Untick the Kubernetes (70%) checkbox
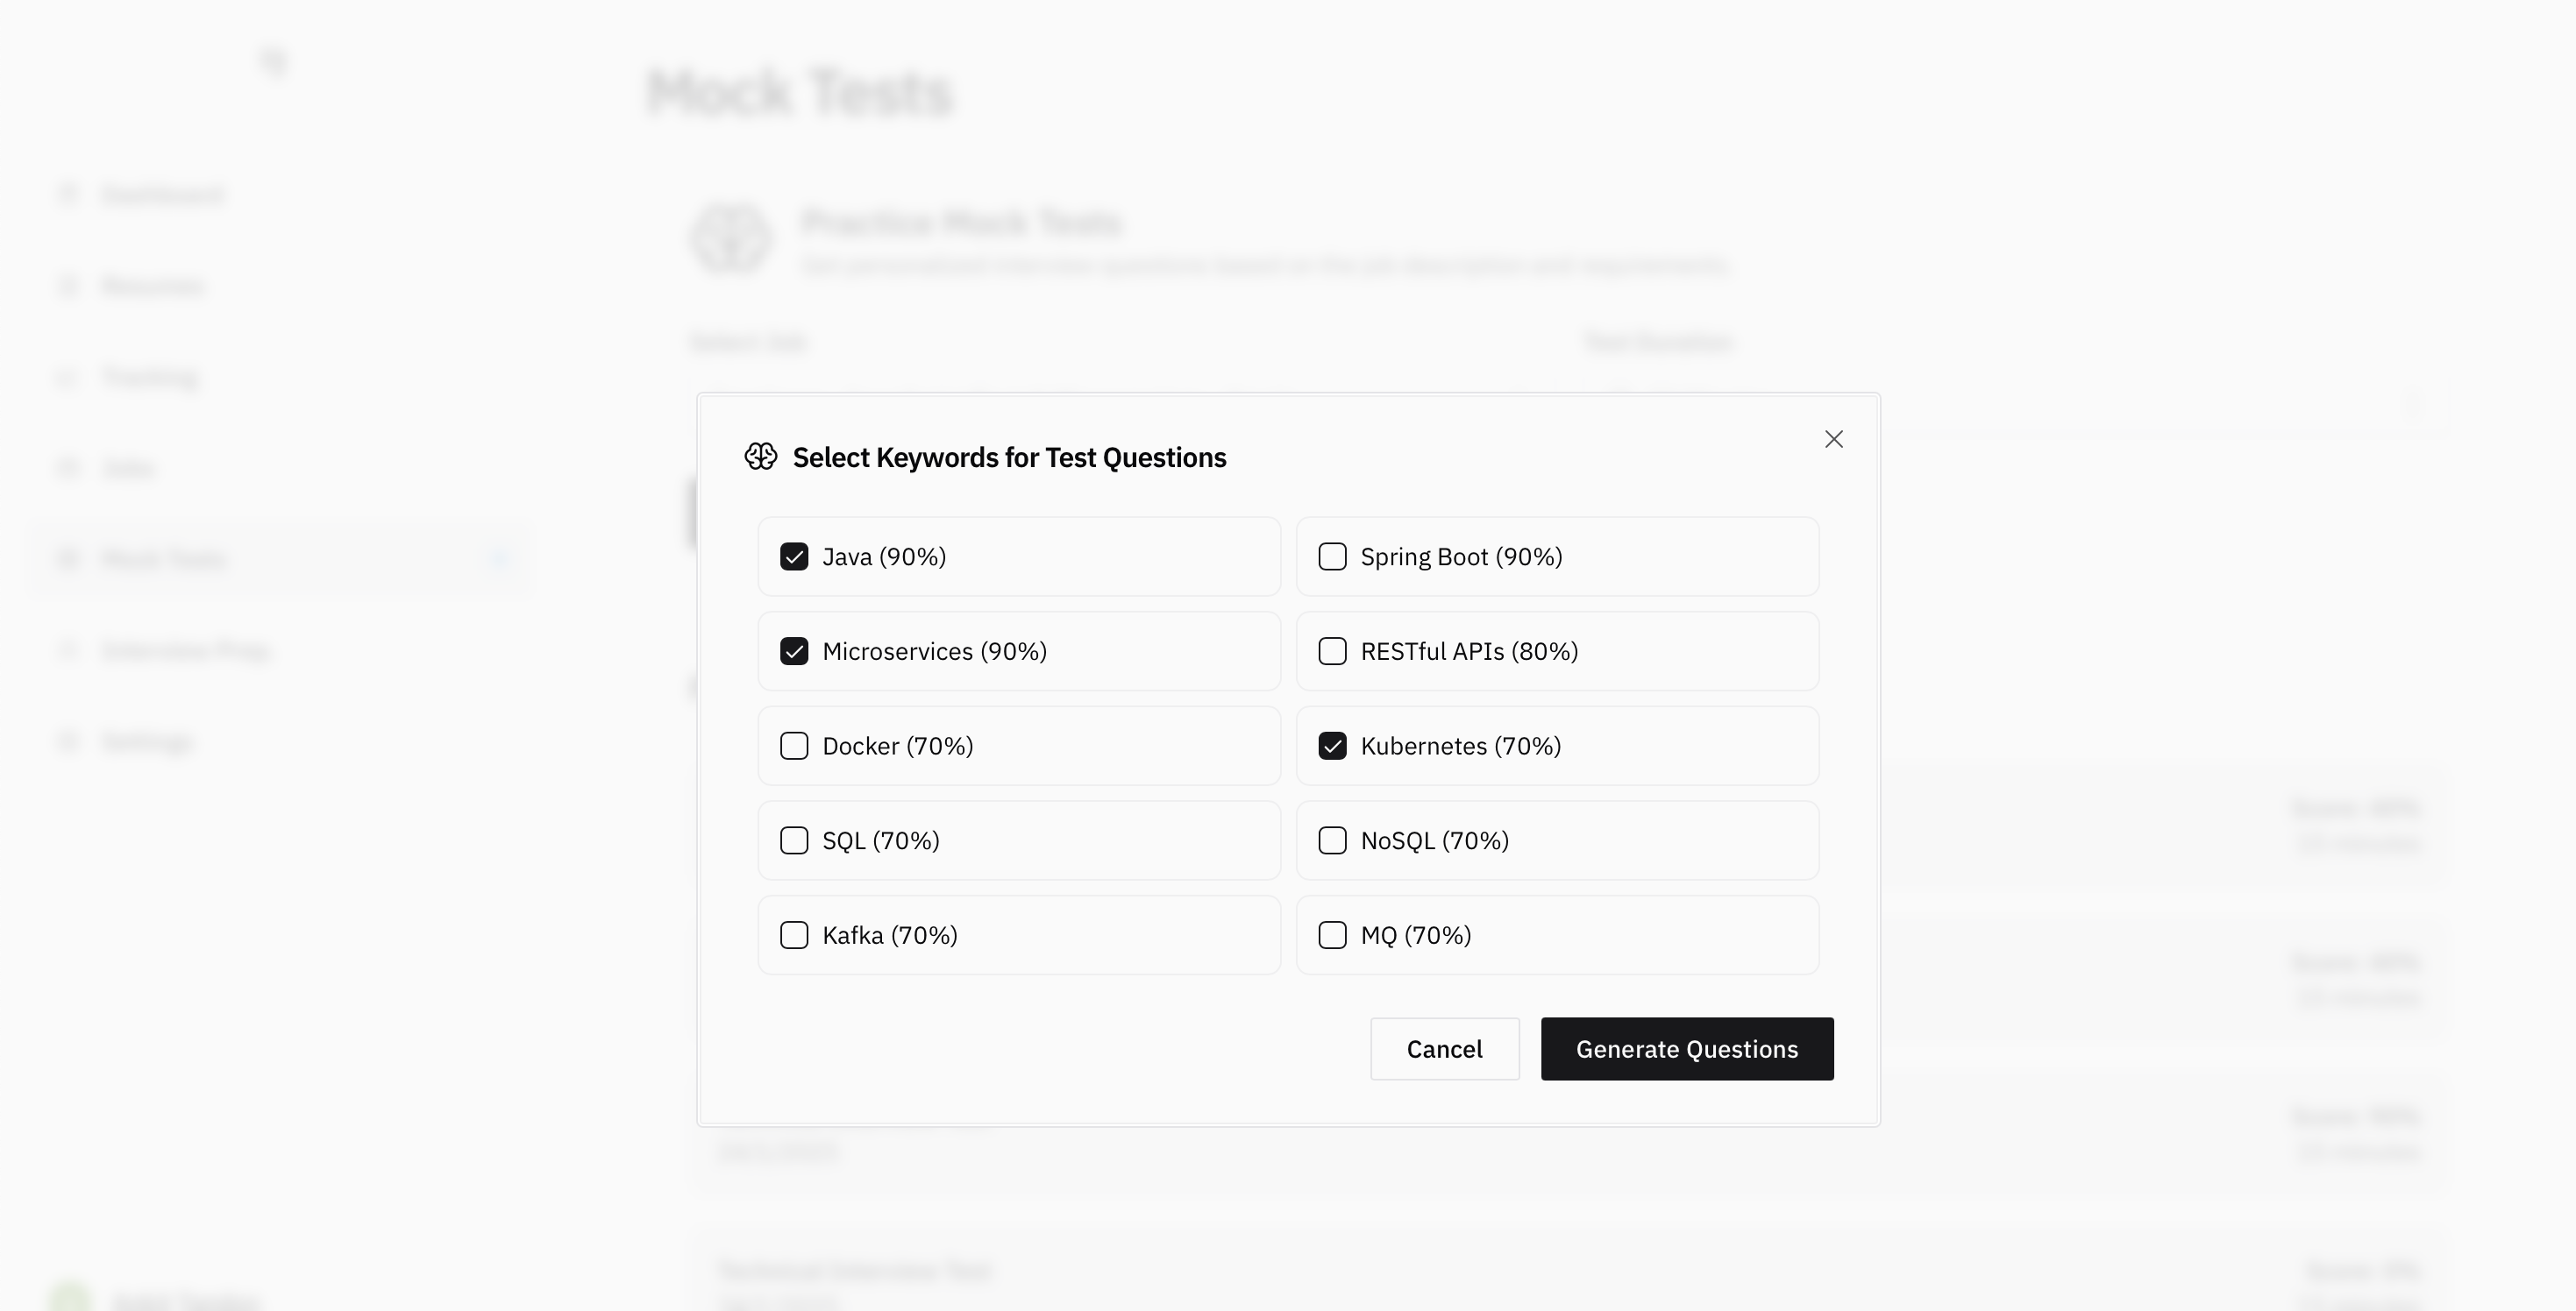 point(1332,747)
